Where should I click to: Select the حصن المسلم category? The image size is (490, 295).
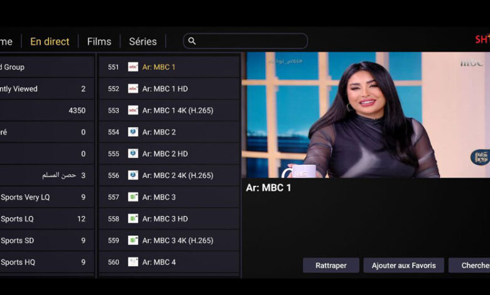click(44, 176)
